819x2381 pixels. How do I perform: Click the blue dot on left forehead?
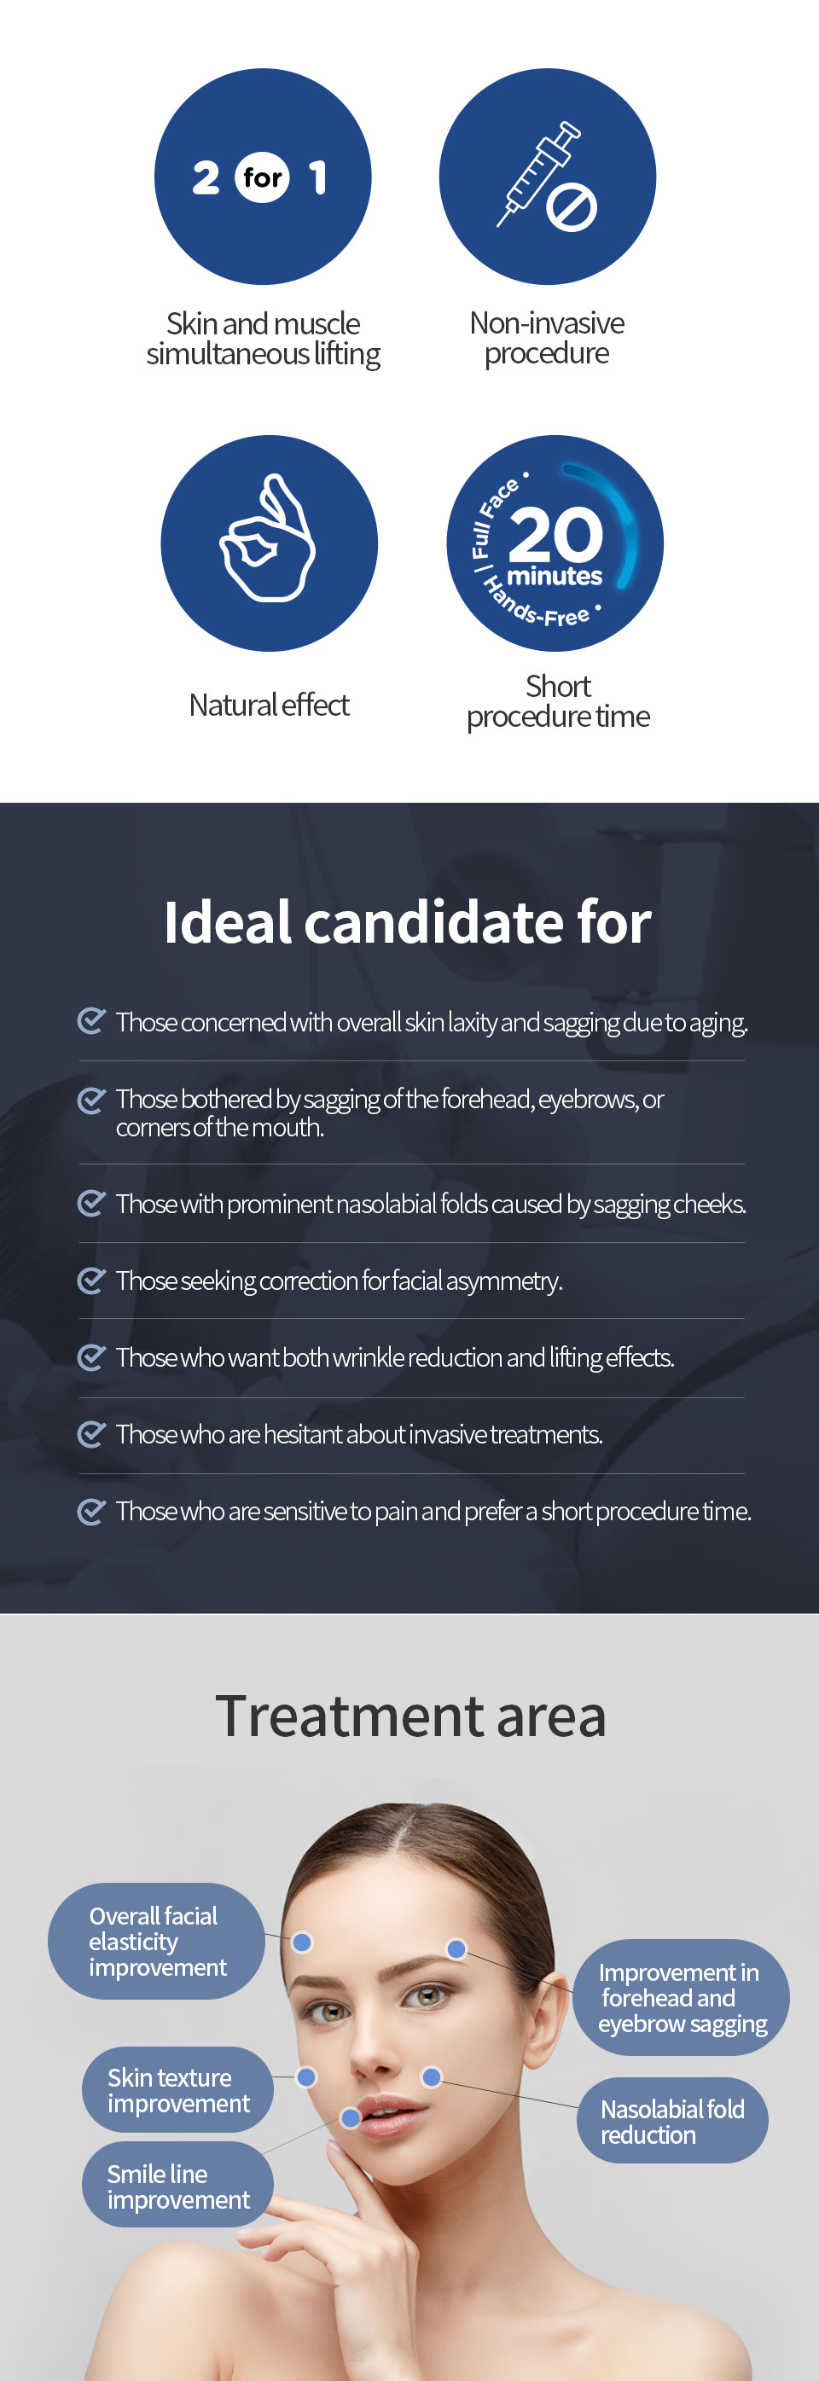tap(301, 1943)
